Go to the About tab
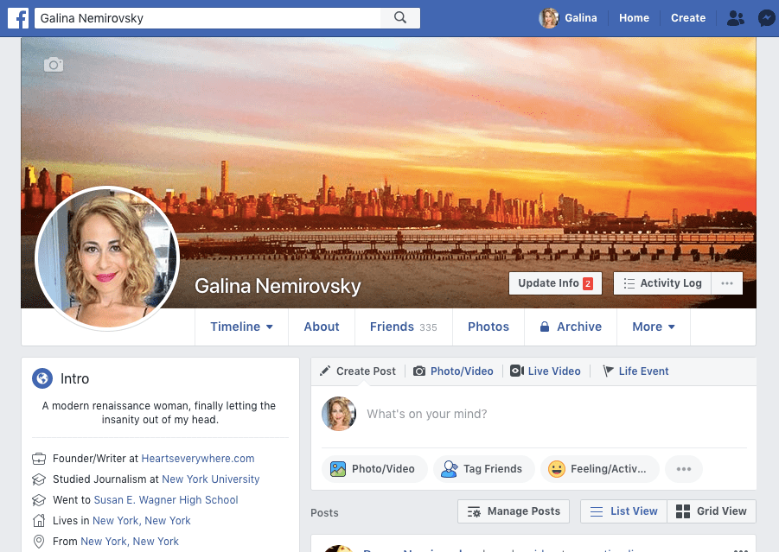The height and width of the screenshot is (552, 779). click(x=322, y=327)
